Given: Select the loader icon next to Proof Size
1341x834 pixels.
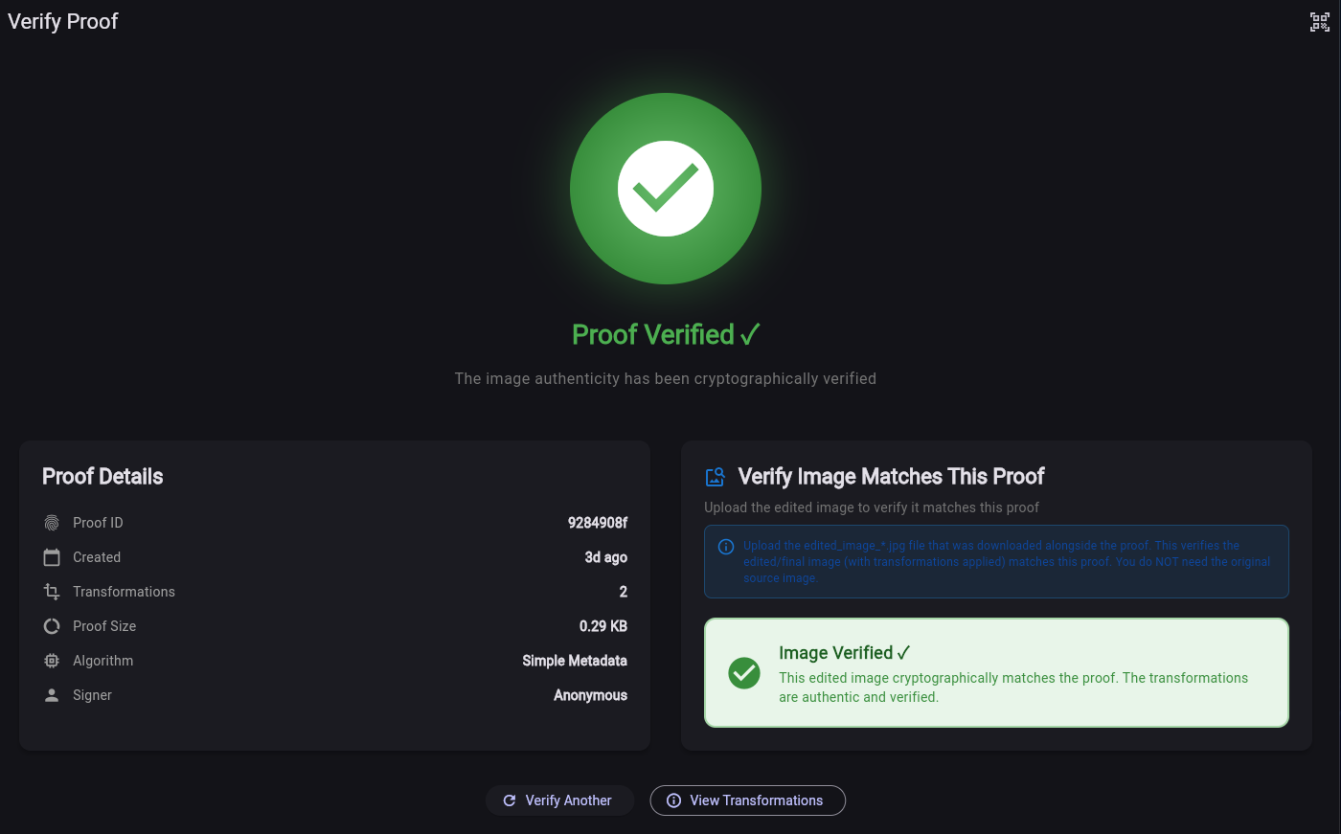Looking at the screenshot, I should (51, 626).
